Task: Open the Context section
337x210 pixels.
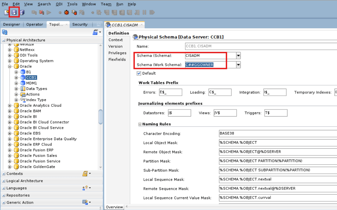Action: click(115, 40)
